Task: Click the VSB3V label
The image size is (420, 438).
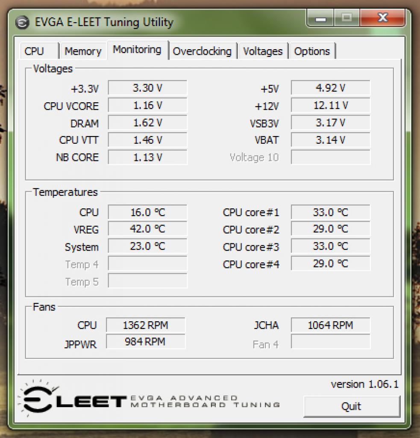Action: coord(264,124)
